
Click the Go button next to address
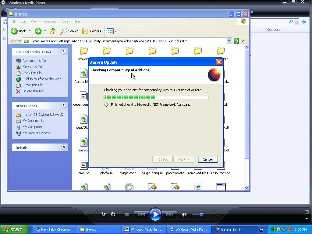tap(239, 41)
